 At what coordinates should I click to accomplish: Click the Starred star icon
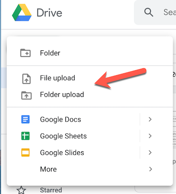21,190
